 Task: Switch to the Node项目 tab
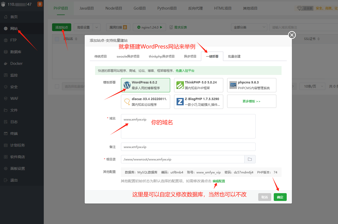(x=114, y=8)
